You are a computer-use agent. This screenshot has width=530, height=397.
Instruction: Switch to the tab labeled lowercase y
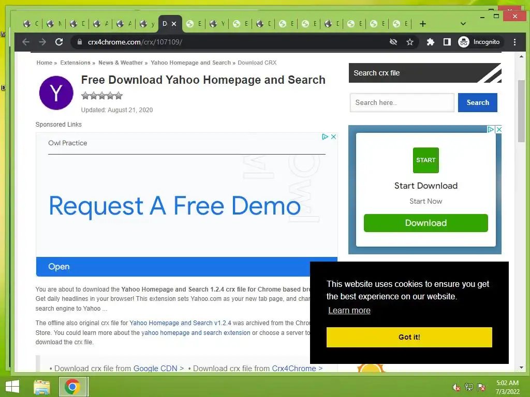tap(146, 24)
